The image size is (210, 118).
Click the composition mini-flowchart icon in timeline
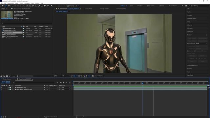[x=57, y=83]
